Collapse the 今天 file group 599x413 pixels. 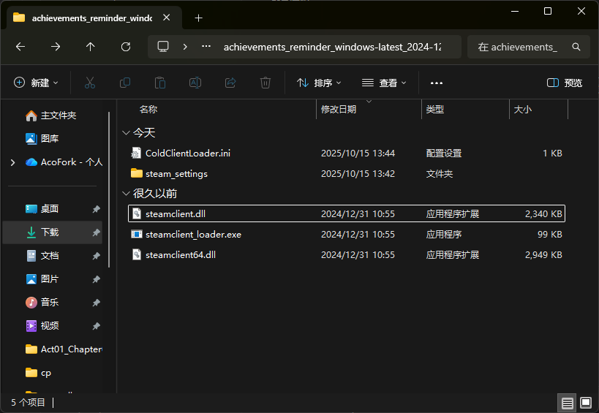(x=126, y=133)
